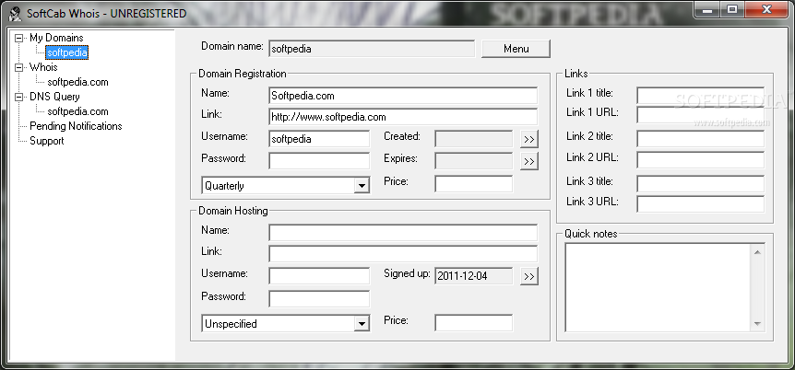Click the Domain Hosting Username field
This screenshot has width=795, height=370.
point(319,276)
